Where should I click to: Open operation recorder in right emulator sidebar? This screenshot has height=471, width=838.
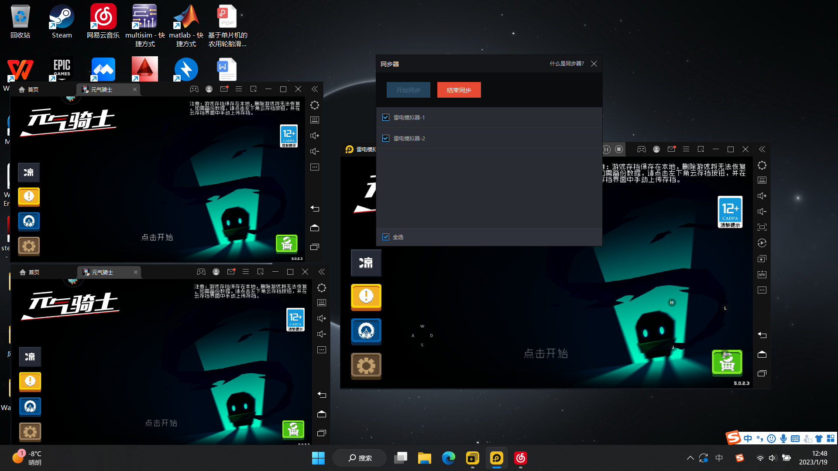click(x=762, y=243)
